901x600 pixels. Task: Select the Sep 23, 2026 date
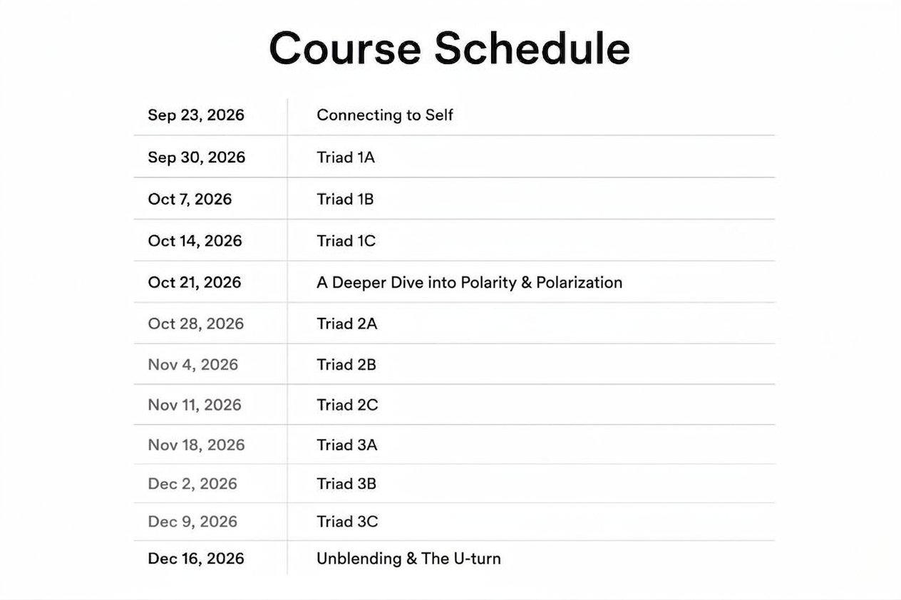coord(196,115)
